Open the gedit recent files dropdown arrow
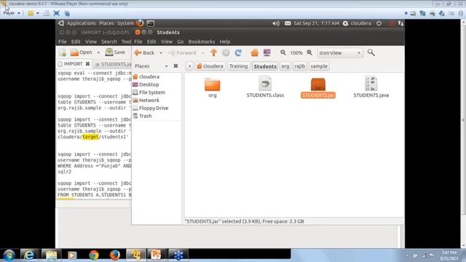This screenshot has height=262, width=466. click(98, 52)
